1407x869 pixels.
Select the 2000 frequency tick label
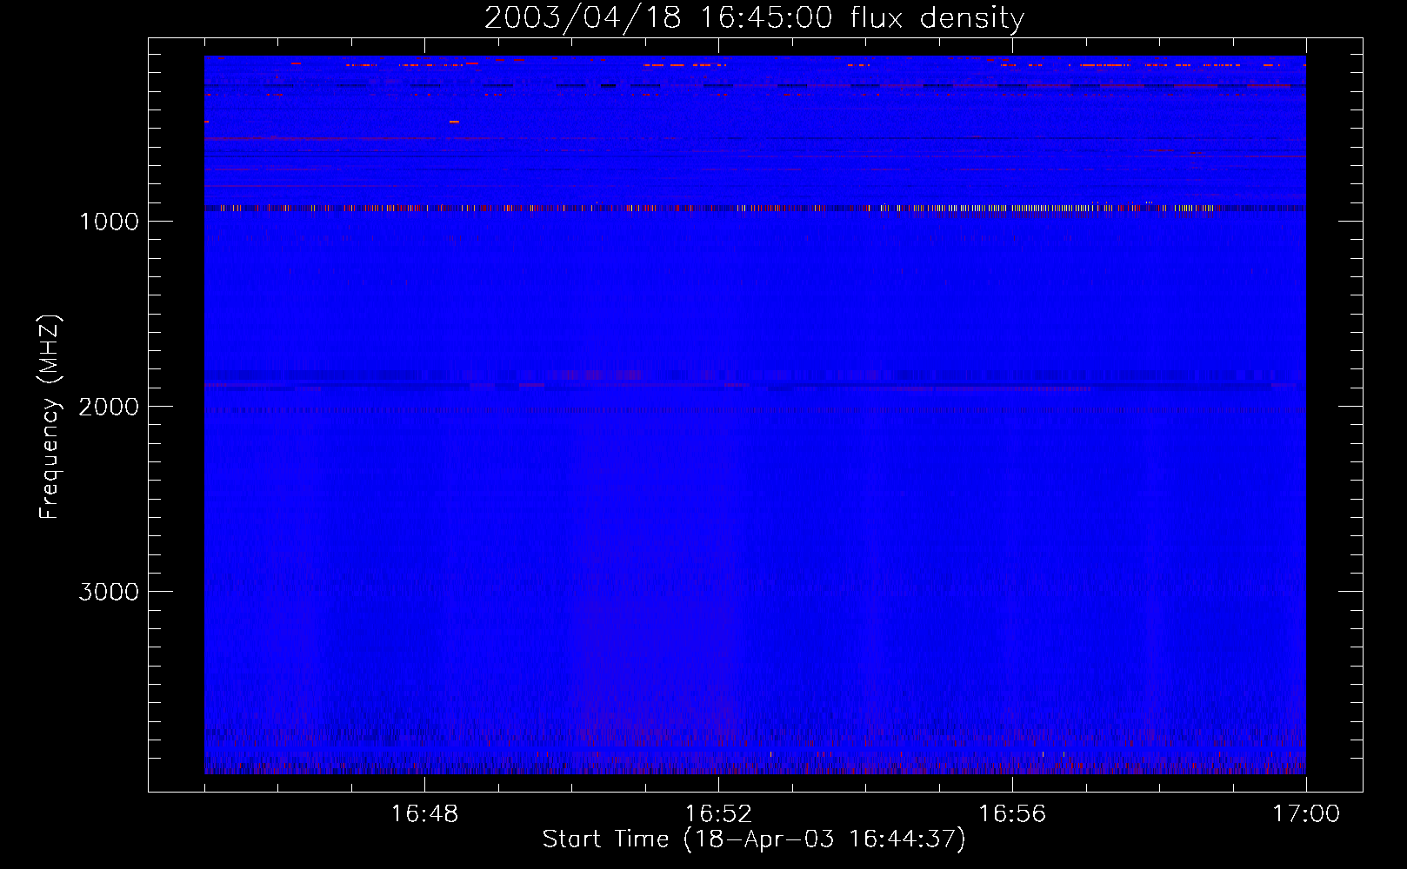pyautogui.click(x=109, y=407)
